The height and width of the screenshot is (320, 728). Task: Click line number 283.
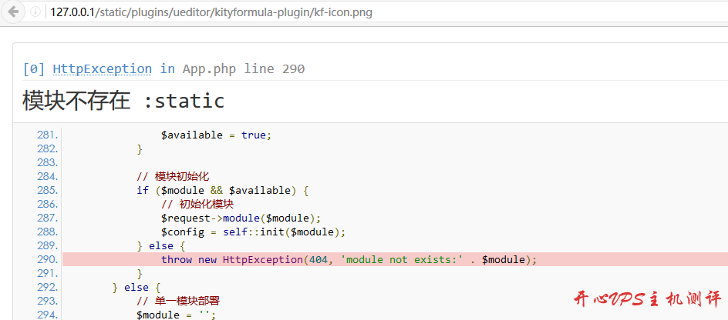48,163
